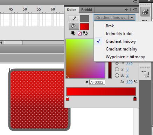The width and height of the screenshot is (153, 135).
Task: Click the hex color field AF0002
Action: (97, 82)
